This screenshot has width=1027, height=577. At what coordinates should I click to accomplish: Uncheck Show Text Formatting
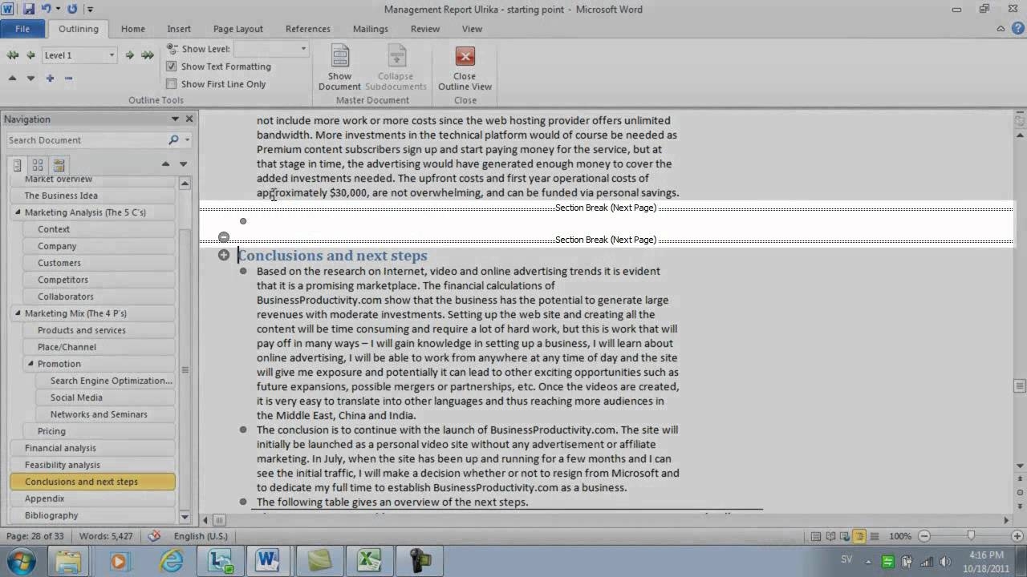172,67
